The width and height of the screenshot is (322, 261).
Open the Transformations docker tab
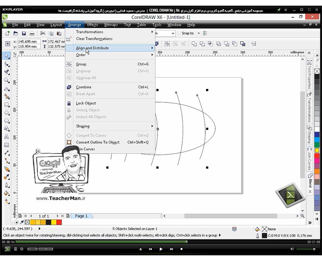310,107
